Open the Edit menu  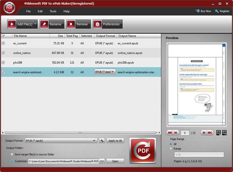(x=40, y=11)
